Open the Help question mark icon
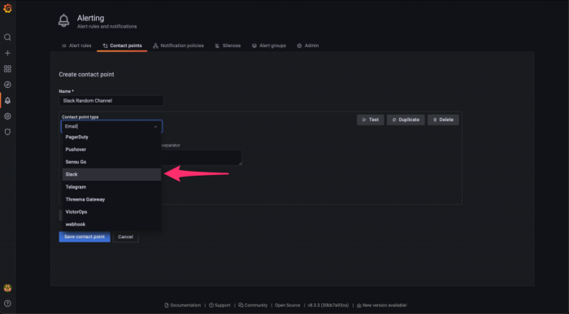The image size is (569, 314). [7, 303]
